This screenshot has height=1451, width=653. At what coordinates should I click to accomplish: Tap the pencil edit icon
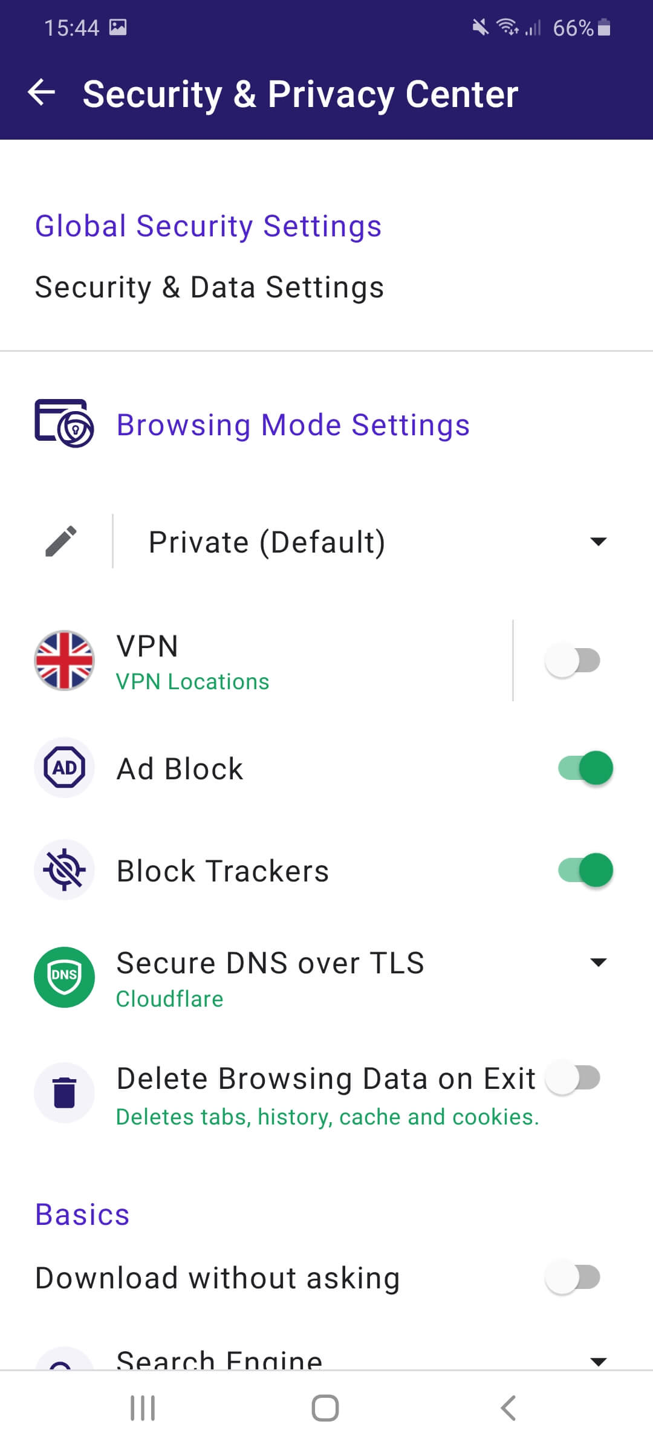tap(61, 541)
